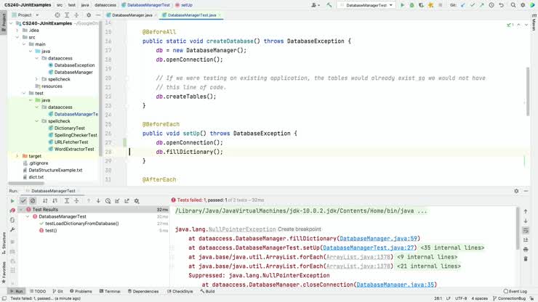Open DatabaseManagerTest.java:27 stack trace link

(368, 248)
